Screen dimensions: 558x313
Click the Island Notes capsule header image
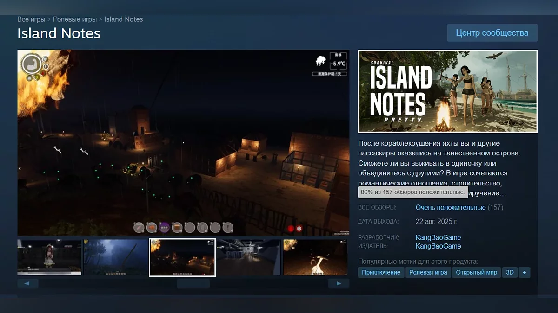tap(447, 91)
